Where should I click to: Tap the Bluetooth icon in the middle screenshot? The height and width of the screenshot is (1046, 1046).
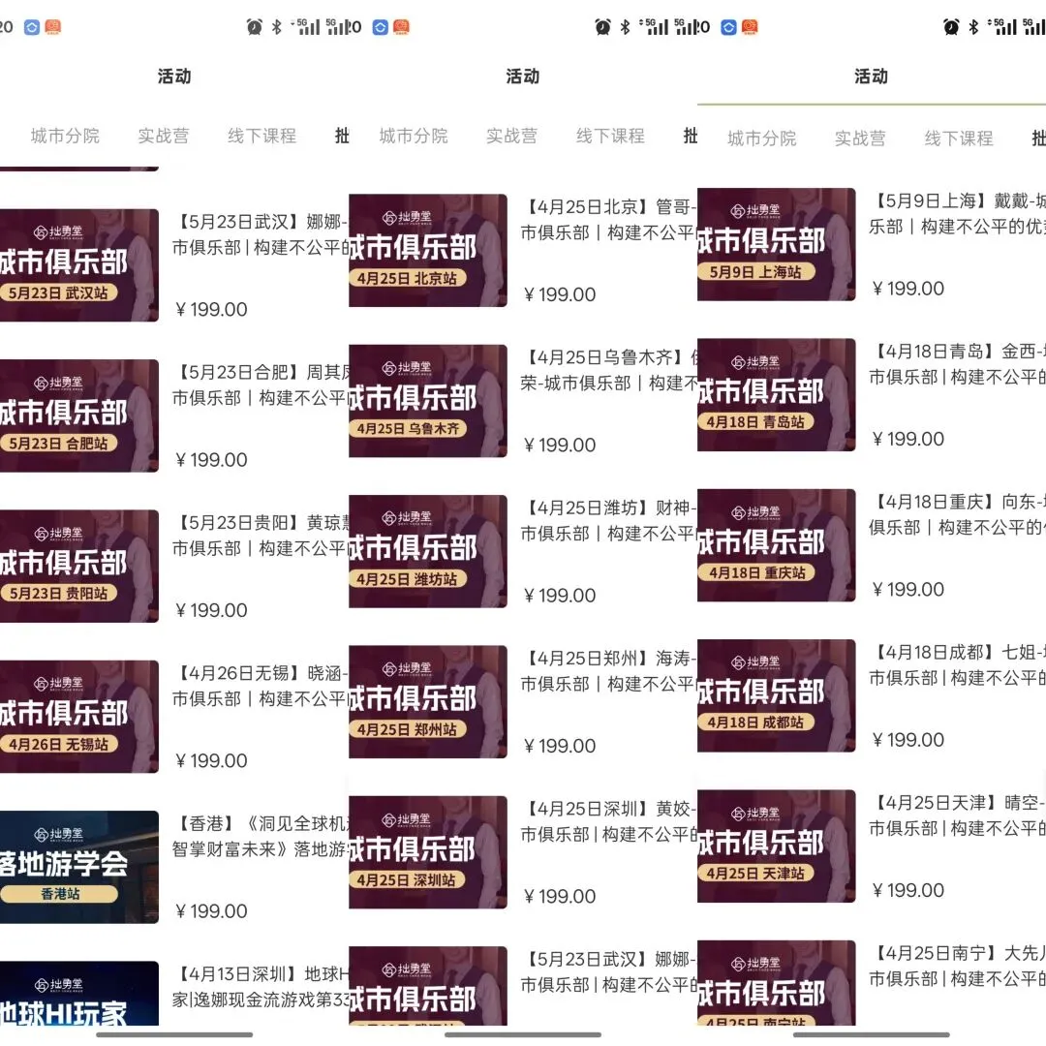(625, 27)
